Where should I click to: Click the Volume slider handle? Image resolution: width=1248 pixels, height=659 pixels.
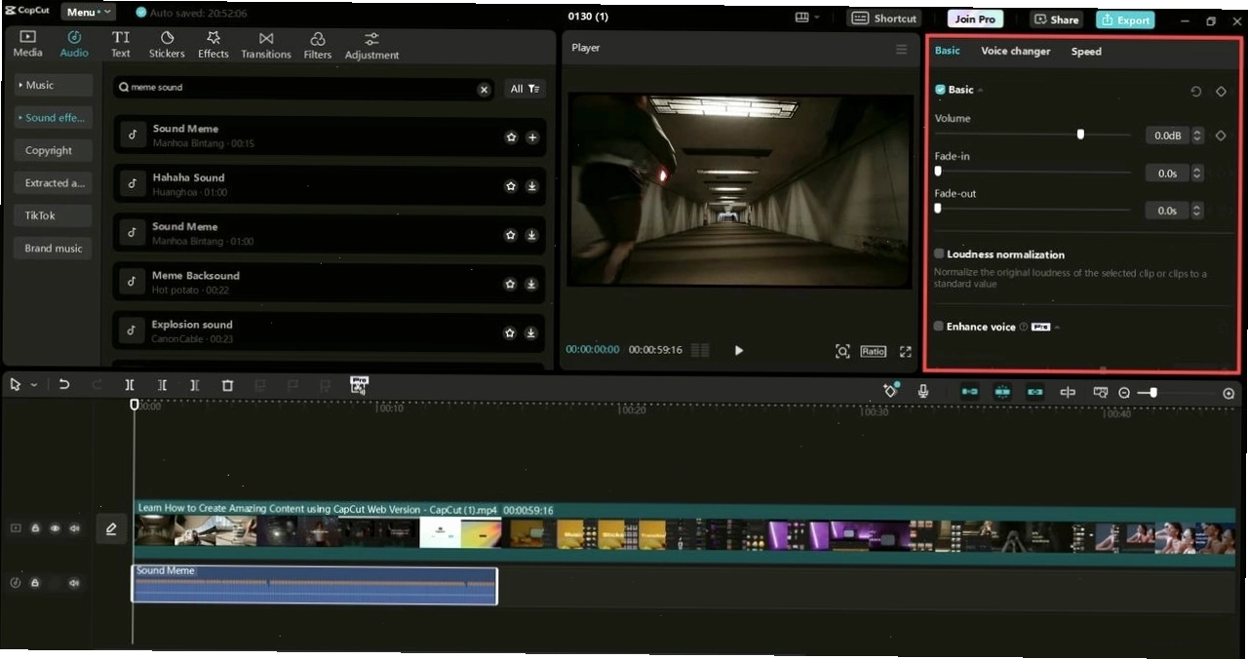(x=1080, y=135)
